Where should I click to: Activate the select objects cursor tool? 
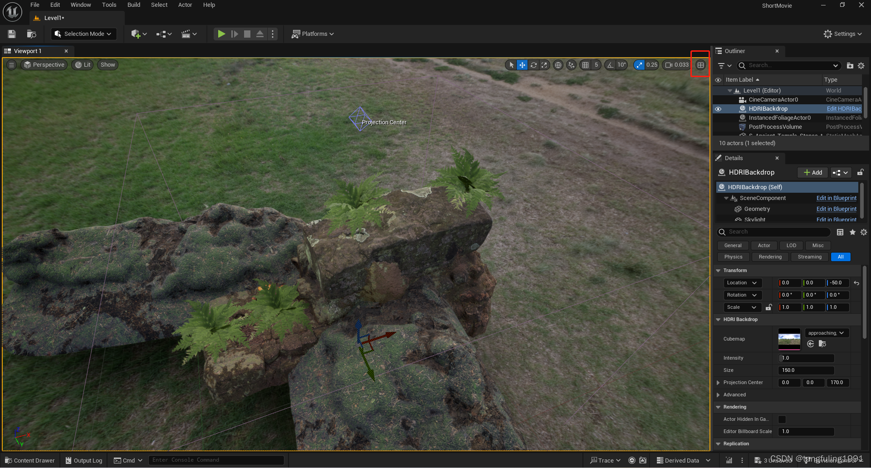[x=511, y=65]
